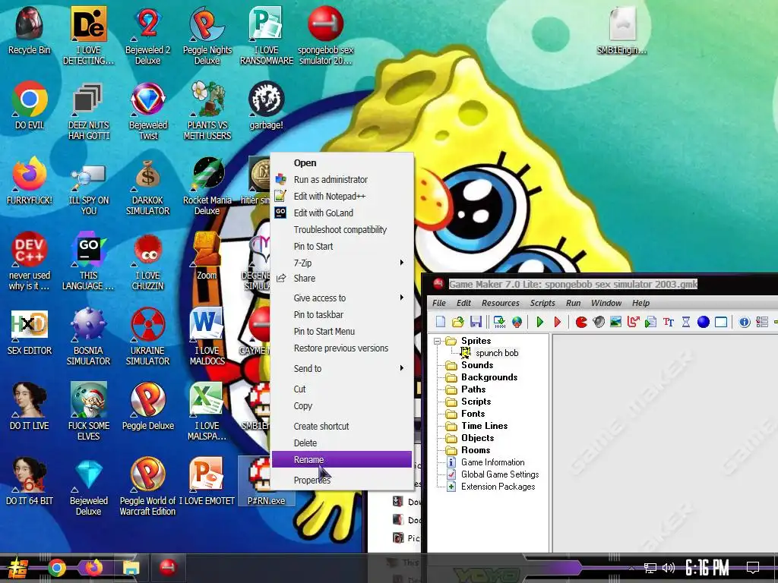
Task: Choose Properties in the context menu
Action: [x=342, y=480]
